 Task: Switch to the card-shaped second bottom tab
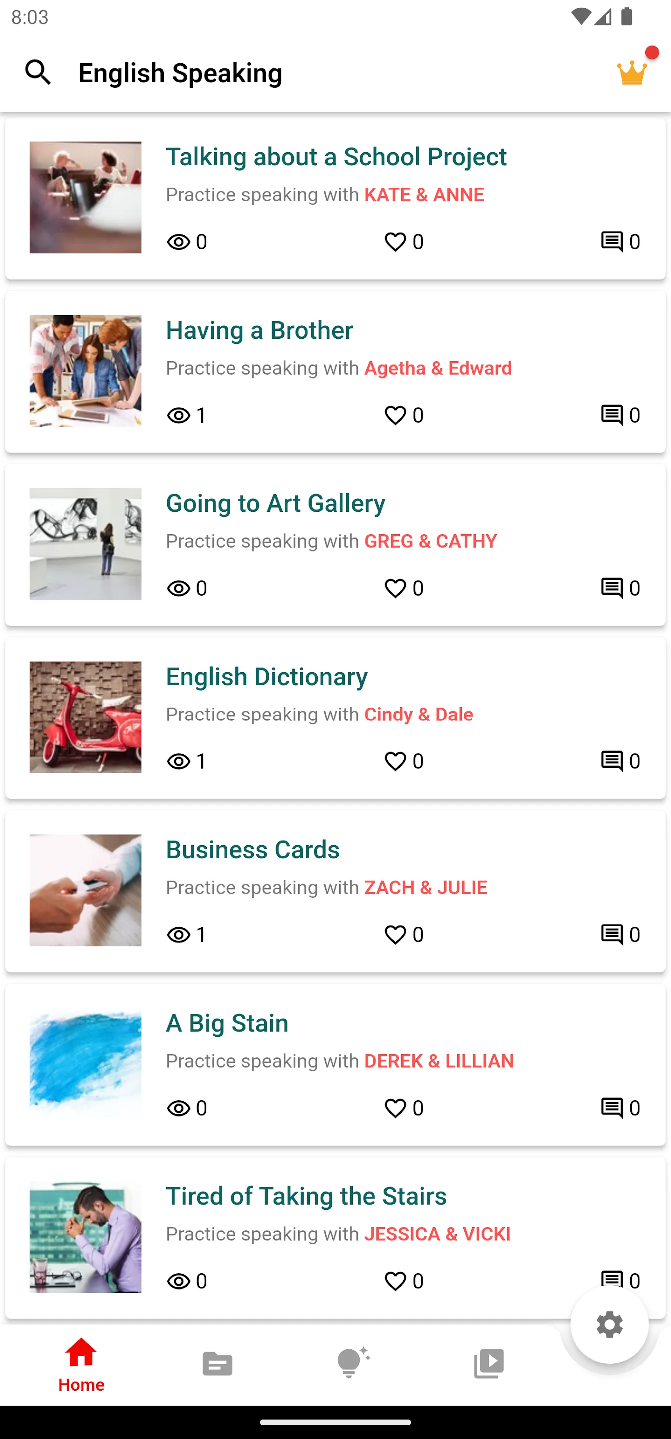click(x=217, y=1364)
